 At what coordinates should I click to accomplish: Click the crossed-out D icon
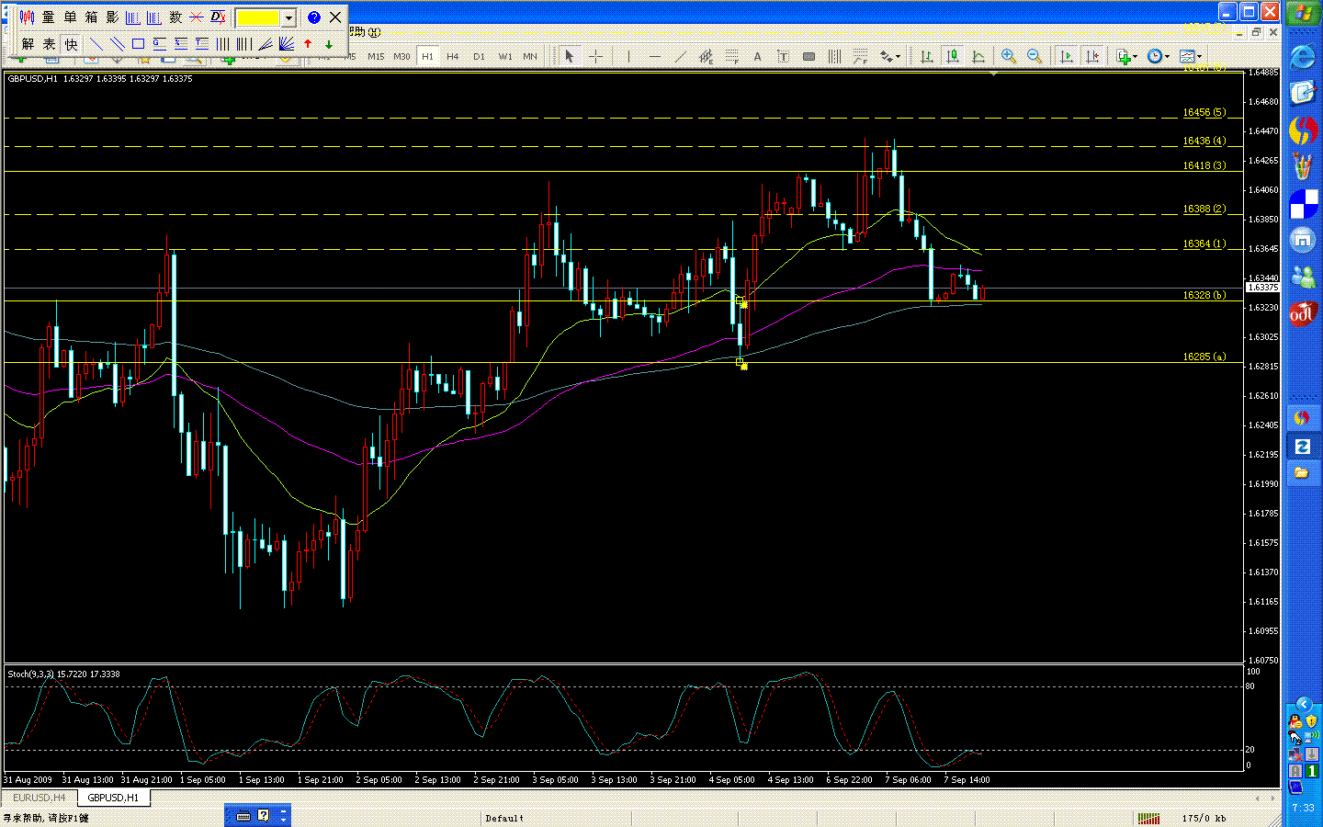point(218,17)
